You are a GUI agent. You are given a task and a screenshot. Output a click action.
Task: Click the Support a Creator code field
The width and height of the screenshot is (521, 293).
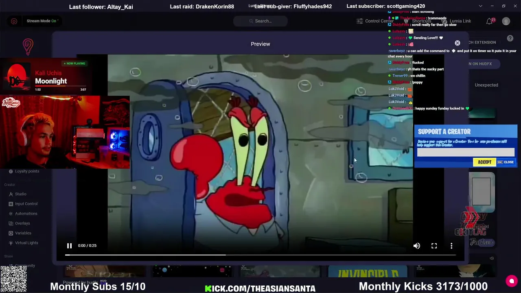pyautogui.click(x=466, y=152)
